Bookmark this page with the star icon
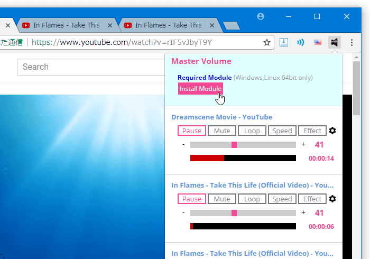 267,42
